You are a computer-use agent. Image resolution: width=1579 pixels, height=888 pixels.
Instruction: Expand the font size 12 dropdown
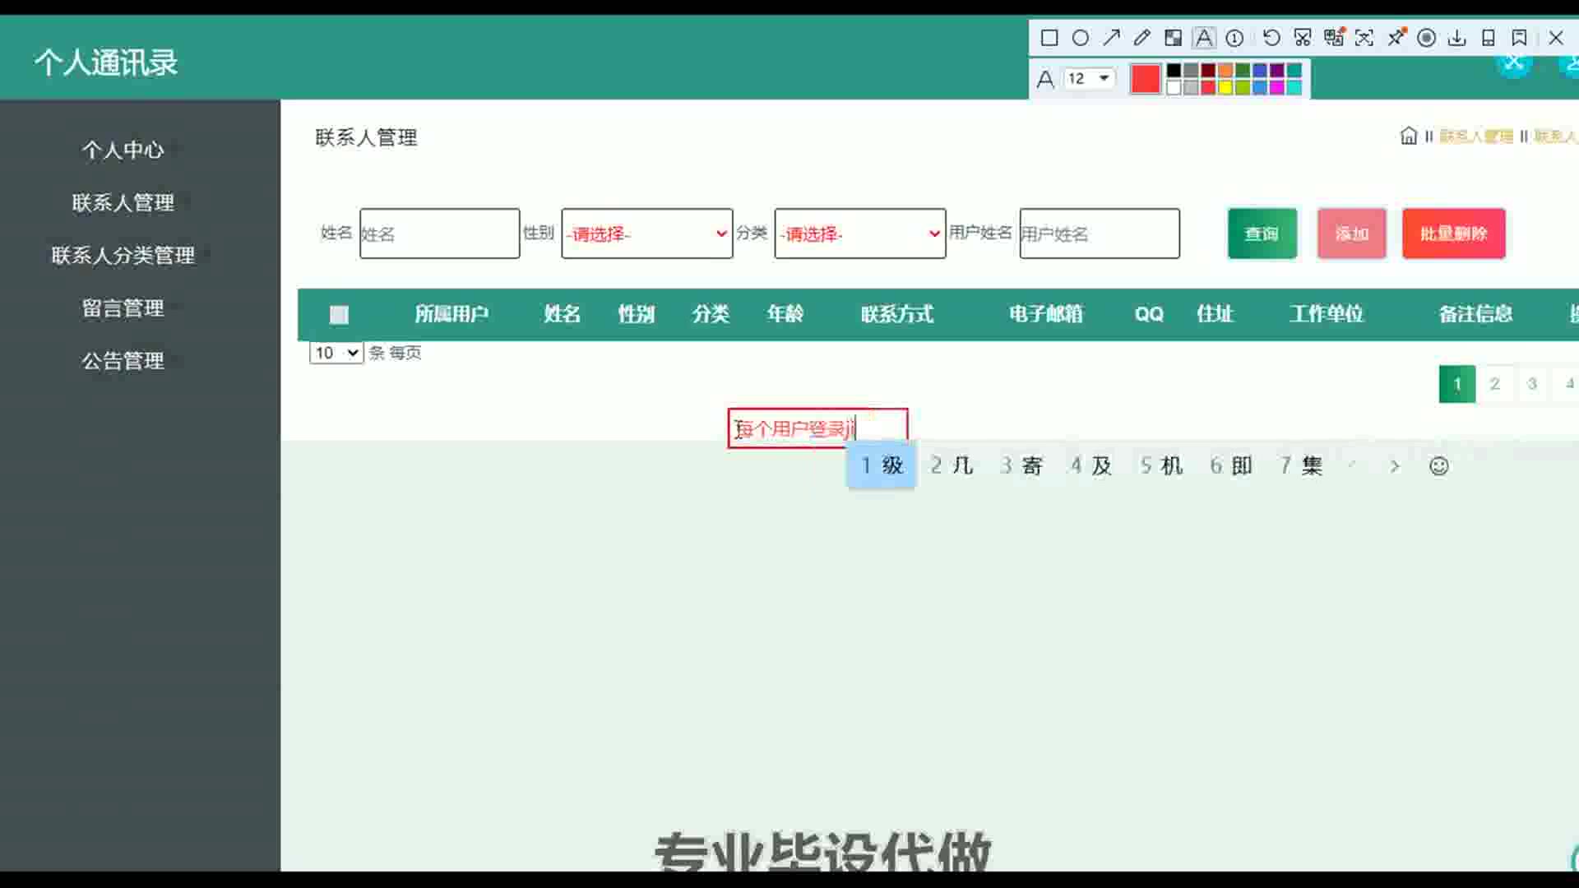(x=1104, y=78)
